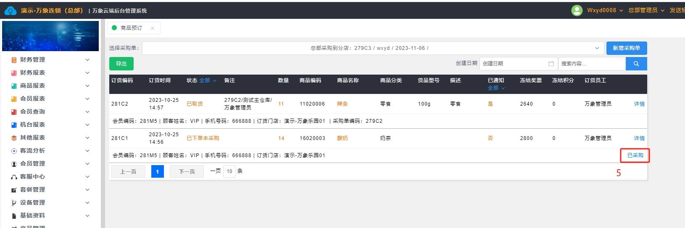Click status 已取货 in first row
The height and width of the screenshot is (228, 685).
[195, 104]
